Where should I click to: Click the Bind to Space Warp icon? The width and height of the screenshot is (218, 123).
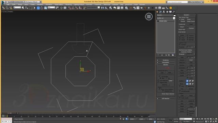click(x=11, y=8)
